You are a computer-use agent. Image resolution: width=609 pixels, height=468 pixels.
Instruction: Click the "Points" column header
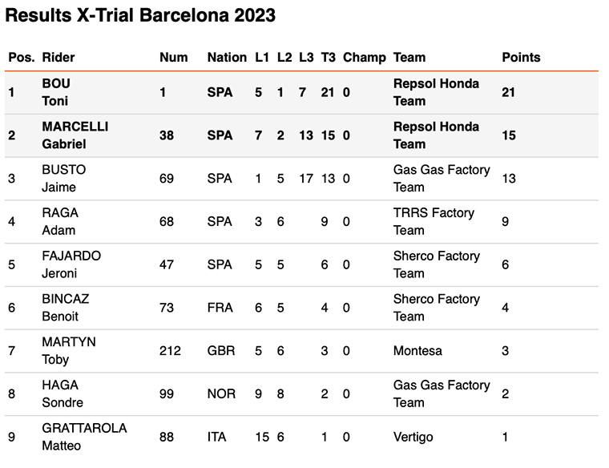[x=521, y=58]
